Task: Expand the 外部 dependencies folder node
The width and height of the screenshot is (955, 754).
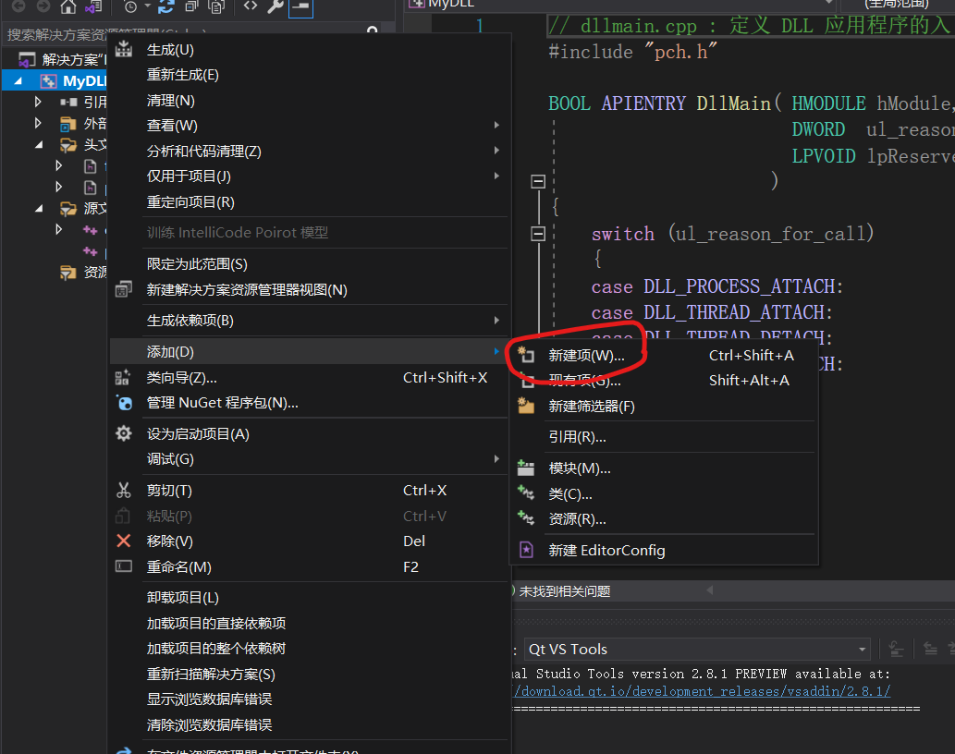Action: [x=38, y=123]
